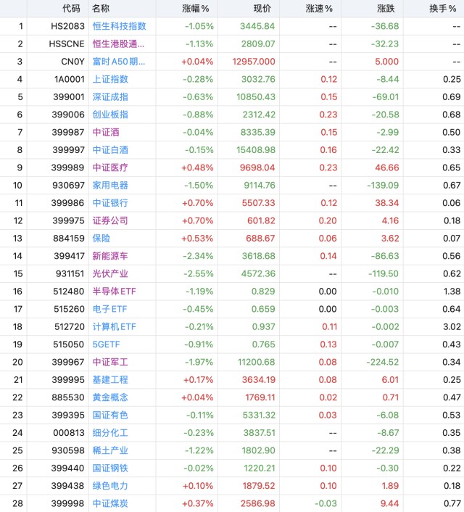Image resolution: width=464 pixels, height=512 pixels.
Task: Select 创业板指 name
Action: 110,115
